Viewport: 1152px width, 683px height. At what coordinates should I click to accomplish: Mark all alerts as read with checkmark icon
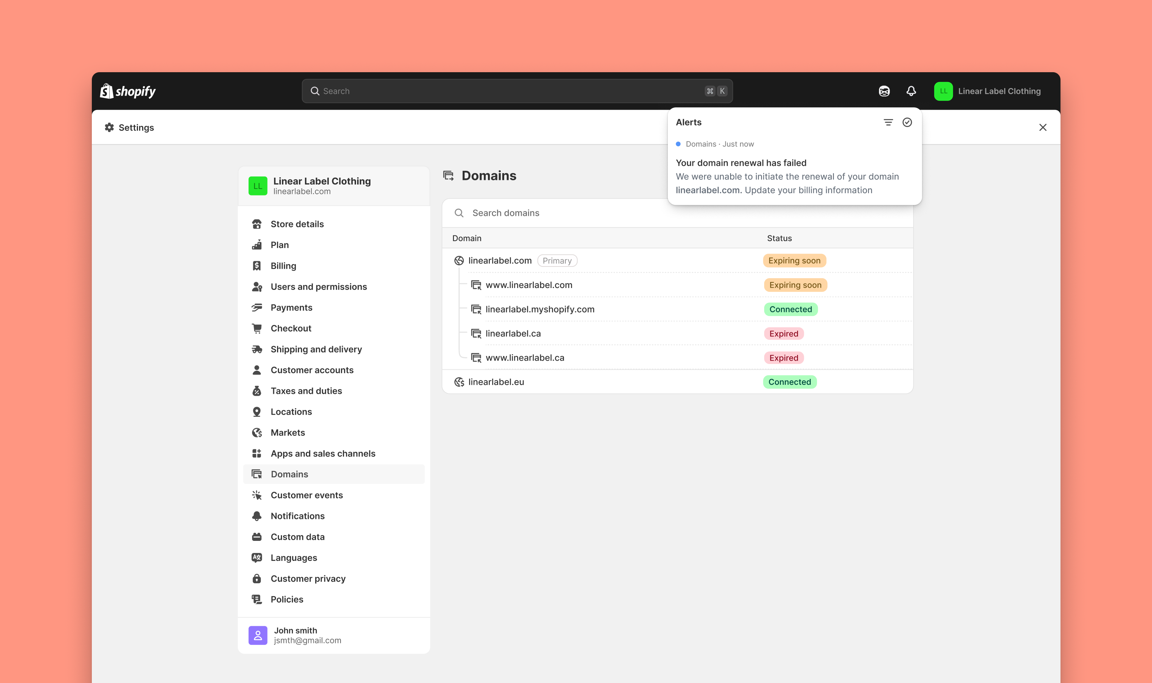[907, 122]
